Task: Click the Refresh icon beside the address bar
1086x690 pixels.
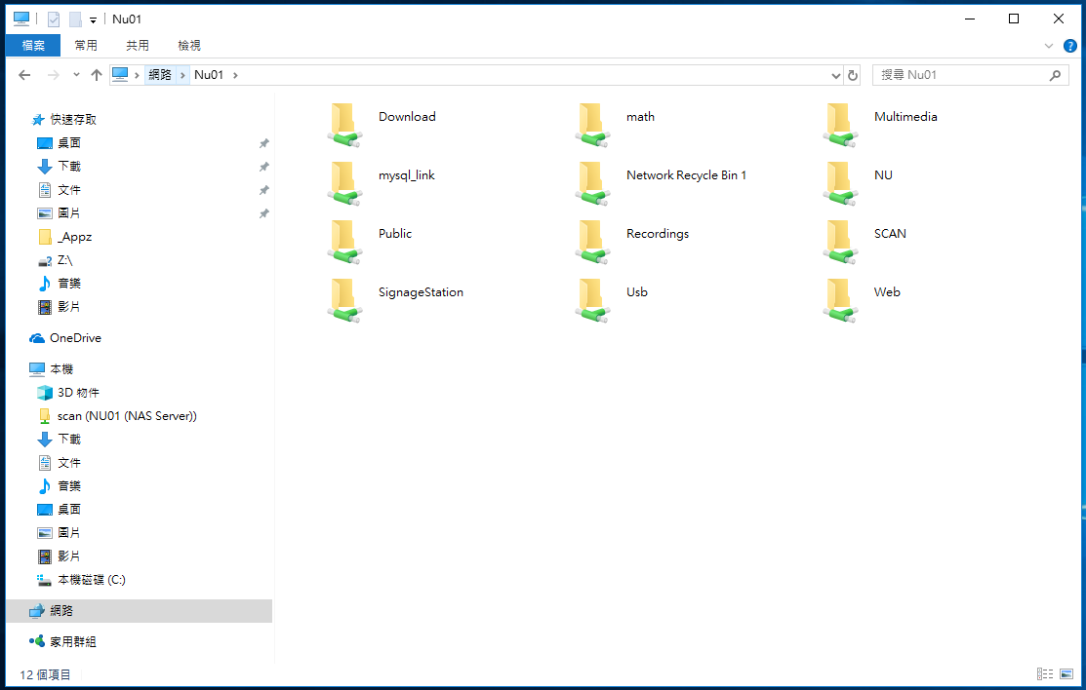Action: click(x=853, y=75)
